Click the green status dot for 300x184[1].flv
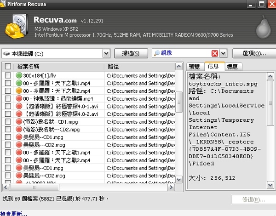276x216 pixels. [19, 75]
